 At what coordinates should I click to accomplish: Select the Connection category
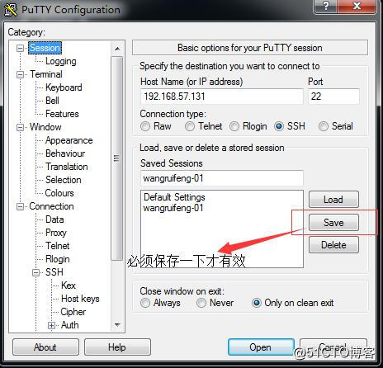point(51,206)
